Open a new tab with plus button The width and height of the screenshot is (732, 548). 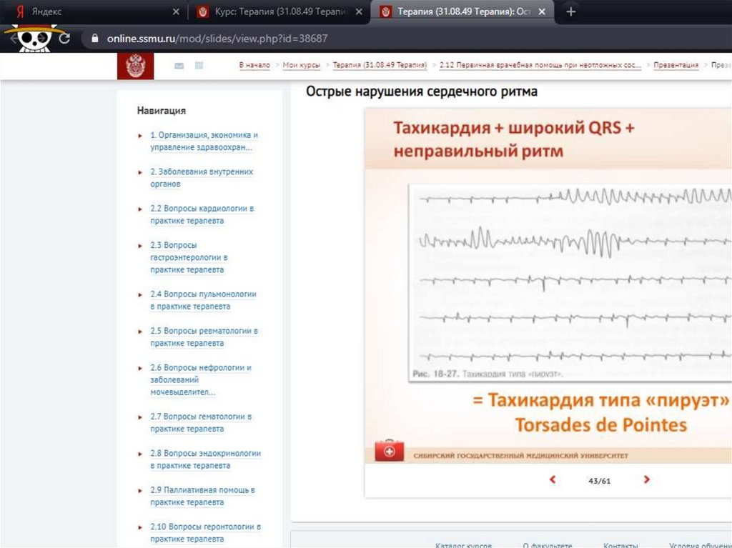click(x=570, y=11)
